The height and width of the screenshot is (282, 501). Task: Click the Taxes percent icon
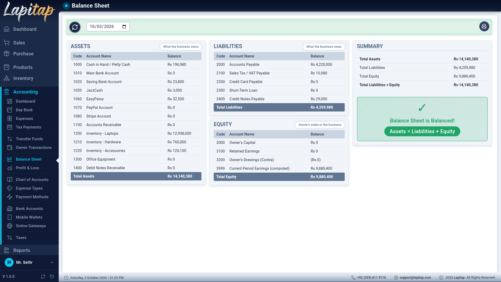tap(10, 238)
